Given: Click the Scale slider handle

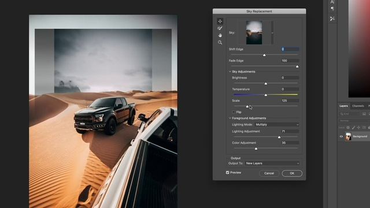Looking at the screenshot, I should point(247,106).
